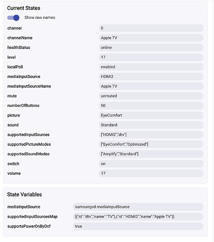Click the supportsPowerOnByOcf field showing true
The height and width of the screenshot is (242, 214).
tap(138, 226)
